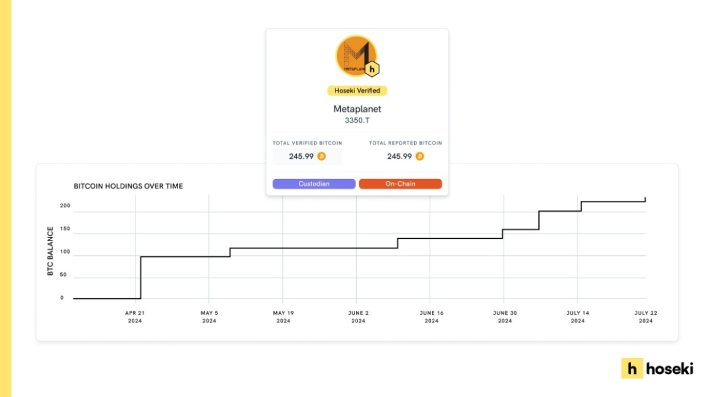
Task: Click Bitcoin icon beside total reported amount
Action: [419, 156]
